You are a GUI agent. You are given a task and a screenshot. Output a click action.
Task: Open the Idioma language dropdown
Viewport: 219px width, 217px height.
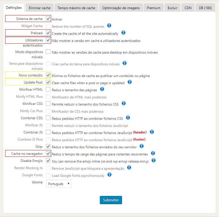point(59,184)
